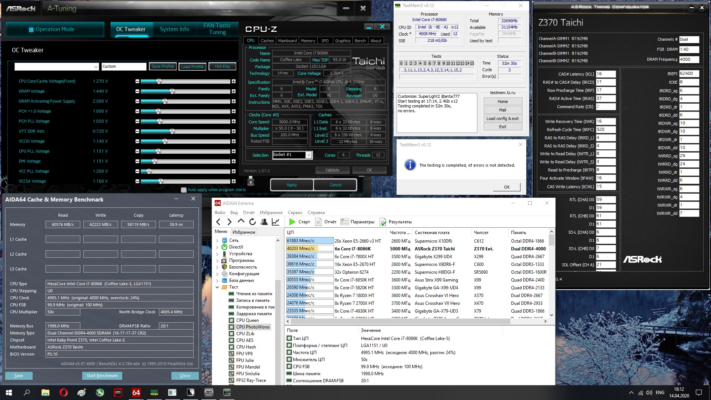
Task: Click the Parameters (Параметры) toolbar icon
Action: pyautogui.click(x=344, y=222)
